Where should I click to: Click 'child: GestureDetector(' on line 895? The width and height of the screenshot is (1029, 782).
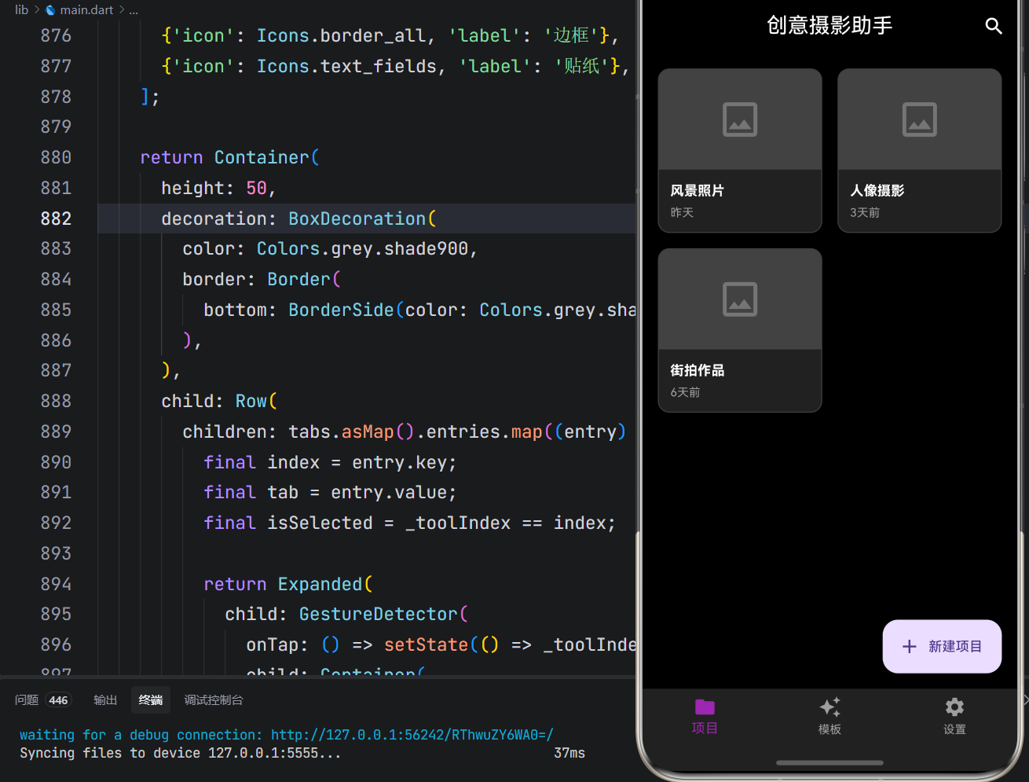(x=346, y=614)
